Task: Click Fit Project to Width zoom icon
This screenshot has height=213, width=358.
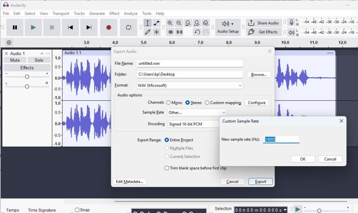Action: [197, 23]
